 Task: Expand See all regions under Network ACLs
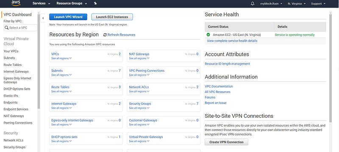139,92
